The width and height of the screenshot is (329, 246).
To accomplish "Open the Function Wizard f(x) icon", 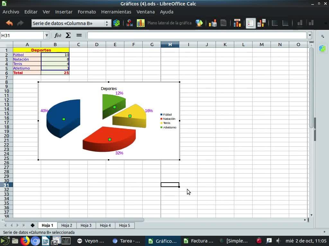I will point(58,35).
